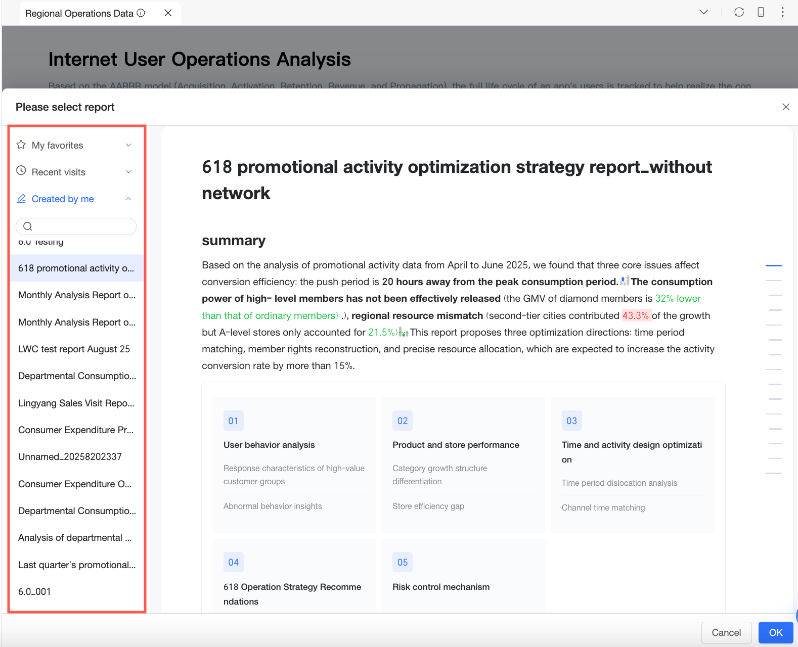This screenshot has height=647, width=798.
Task: Click Cancel to dismiss report selection
Action: click(726, 632)
